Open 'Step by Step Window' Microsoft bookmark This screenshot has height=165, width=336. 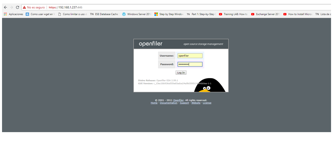click(169, 14)
